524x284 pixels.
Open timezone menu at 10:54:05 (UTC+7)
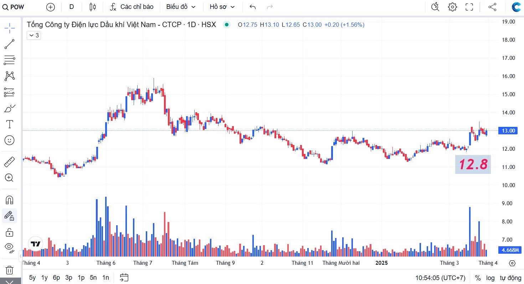click(x=440, y=278)
